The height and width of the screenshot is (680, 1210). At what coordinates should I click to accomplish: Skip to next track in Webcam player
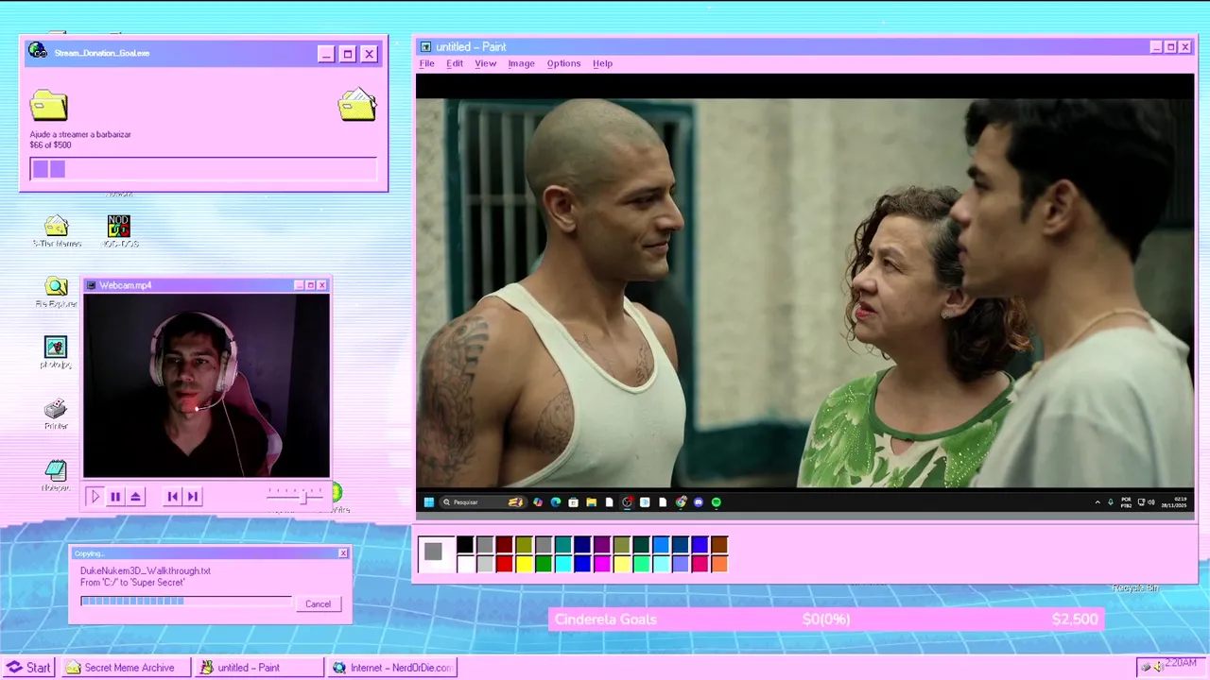[x=193, y=496]
